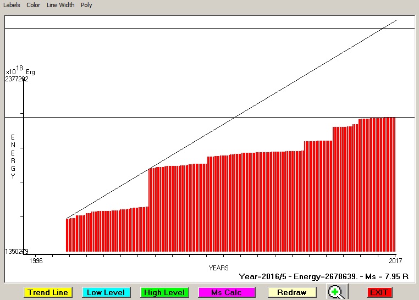
Task: Click the 1350279 lower energy axis value
Action: (16, 252)
